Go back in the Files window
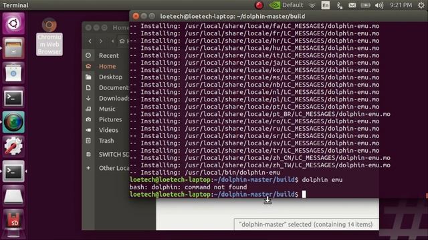Viewport: 428px width, 240px height. click(90, 41)
